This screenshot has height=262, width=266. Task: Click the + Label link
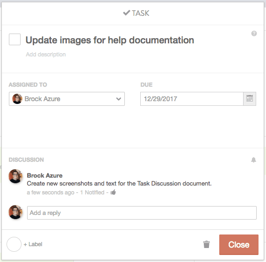tap(33, 244)
